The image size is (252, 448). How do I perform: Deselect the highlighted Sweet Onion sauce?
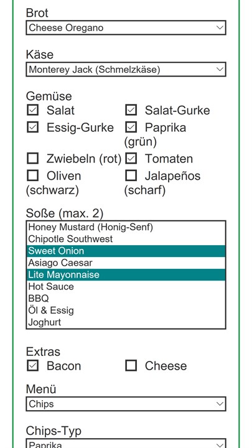click(126, 251)
